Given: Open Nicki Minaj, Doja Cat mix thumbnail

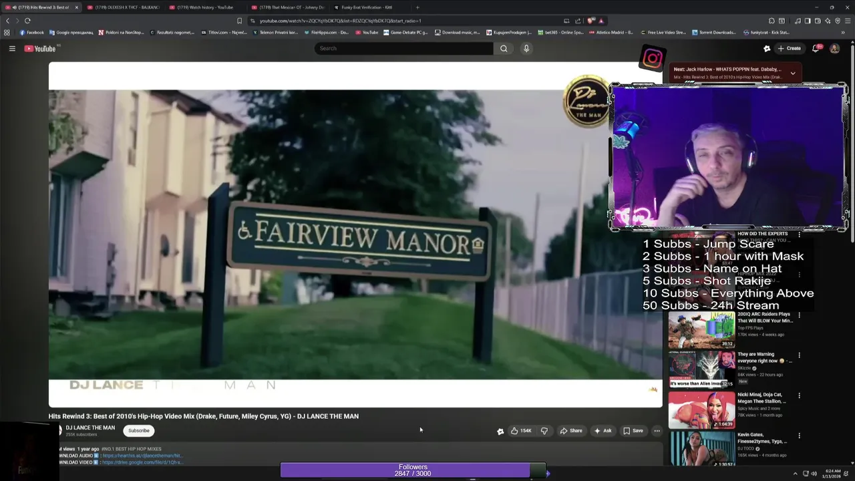Looking at the screenshot, I should click(701, 410).
